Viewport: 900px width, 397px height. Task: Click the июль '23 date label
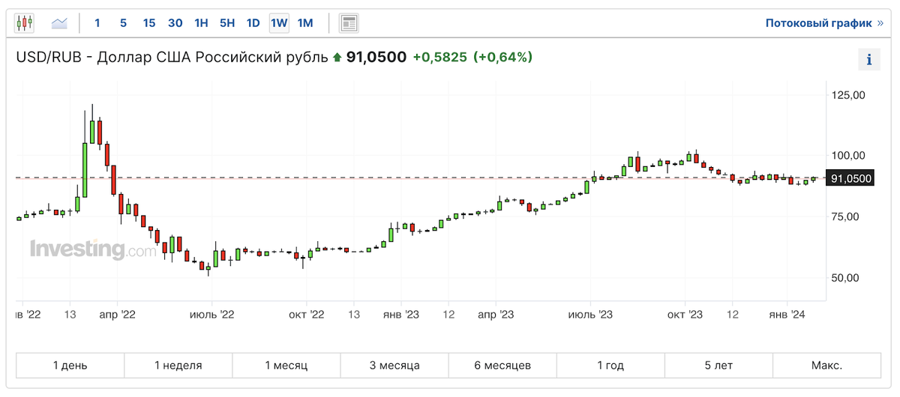point(590,315)
